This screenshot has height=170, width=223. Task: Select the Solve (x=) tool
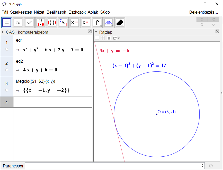pos(74,23)
